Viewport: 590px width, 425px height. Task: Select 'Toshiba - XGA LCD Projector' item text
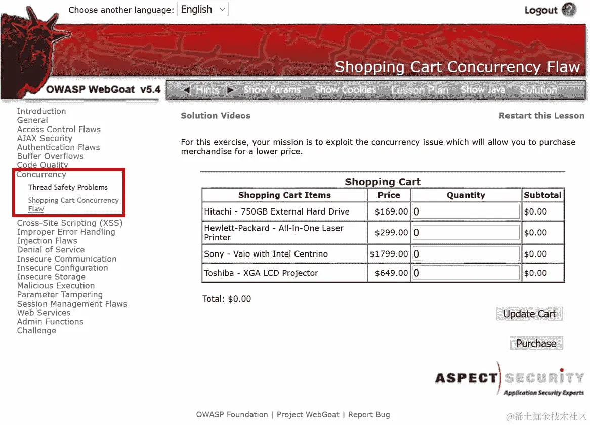[261, 273]
